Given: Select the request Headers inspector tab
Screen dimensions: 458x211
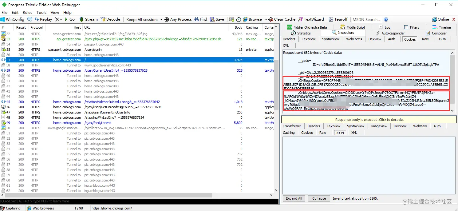Looking at the screenshot, I should click(289, 39).
